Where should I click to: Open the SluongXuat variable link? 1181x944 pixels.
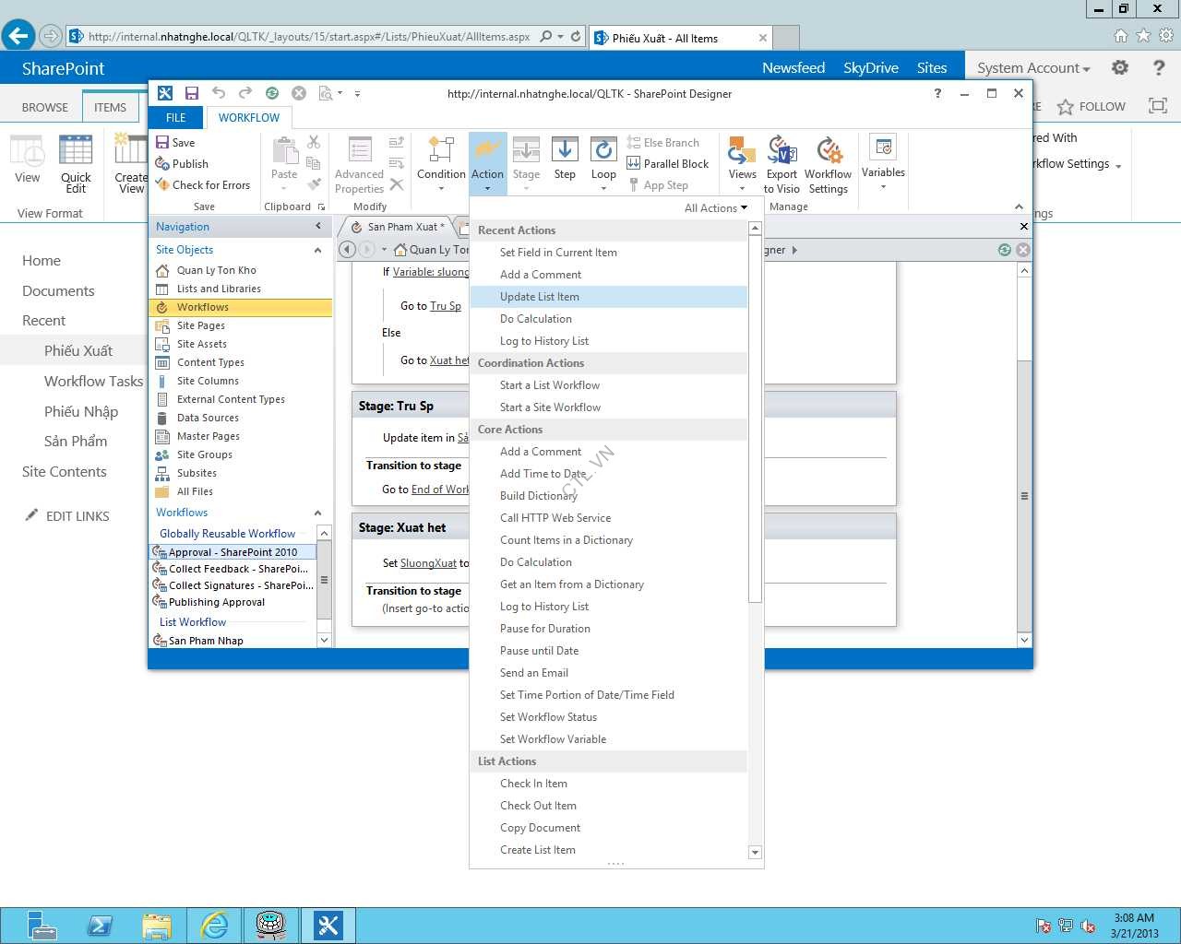[428, 563]
